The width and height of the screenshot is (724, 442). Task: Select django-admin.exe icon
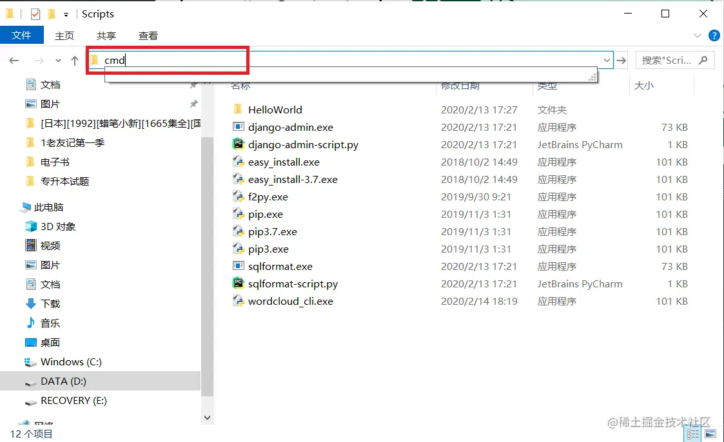click(238, 127)
